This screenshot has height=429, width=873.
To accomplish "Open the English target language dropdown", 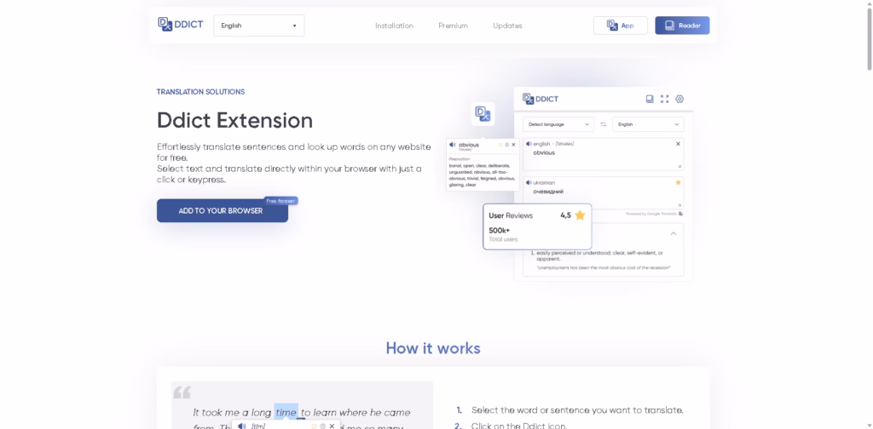I will coord(648,124).
